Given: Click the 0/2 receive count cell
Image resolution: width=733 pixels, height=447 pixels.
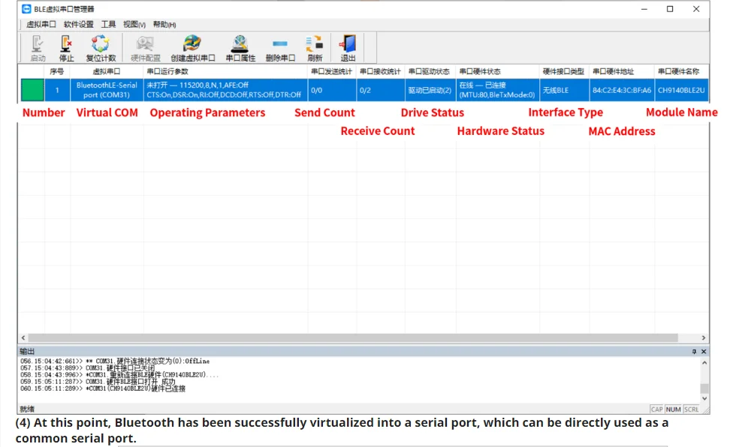Looking at the screenshot, I should pyautogui.click(x=381, y=90).
